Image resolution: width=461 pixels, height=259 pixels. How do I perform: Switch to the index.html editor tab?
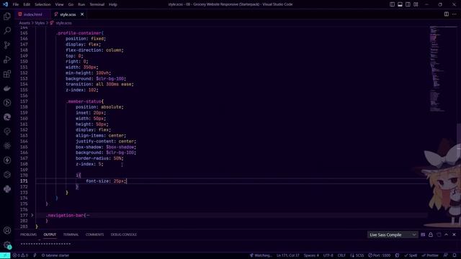[32, 14]
